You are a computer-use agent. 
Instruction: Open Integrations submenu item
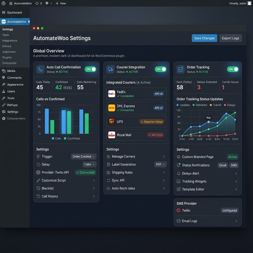pos(10,41)
